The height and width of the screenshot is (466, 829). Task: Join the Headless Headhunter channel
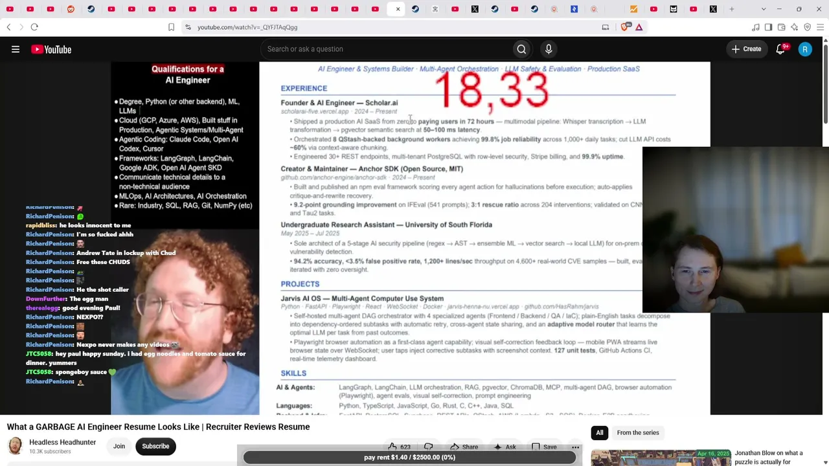click(119, 446)
